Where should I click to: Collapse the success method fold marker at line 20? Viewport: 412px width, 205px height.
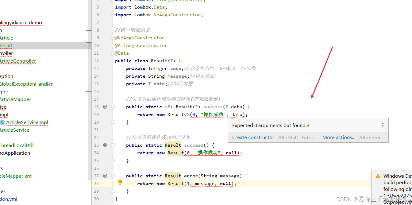pyautogui.click(x=112, y=122)
